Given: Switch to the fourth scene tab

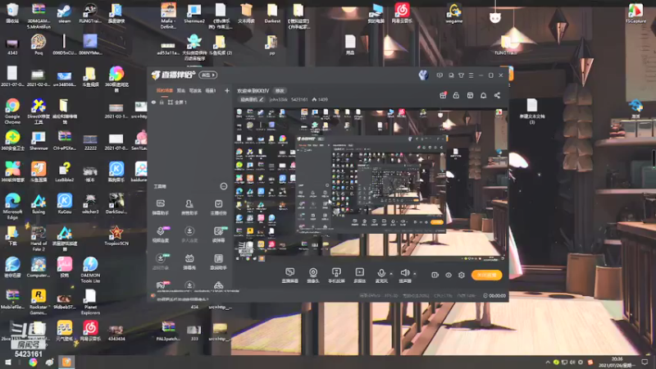Looking at the screenshot, I should (210, 90).
